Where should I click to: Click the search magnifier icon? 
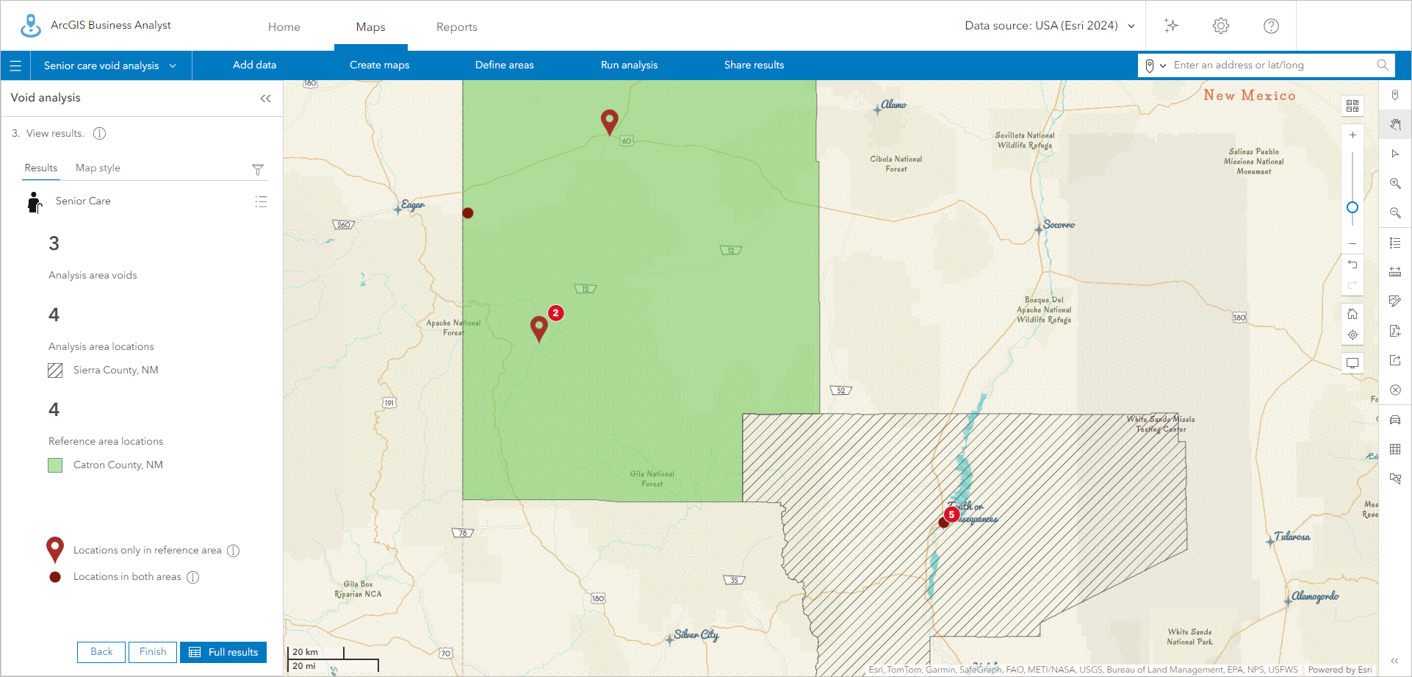(x=1383, y=65)
